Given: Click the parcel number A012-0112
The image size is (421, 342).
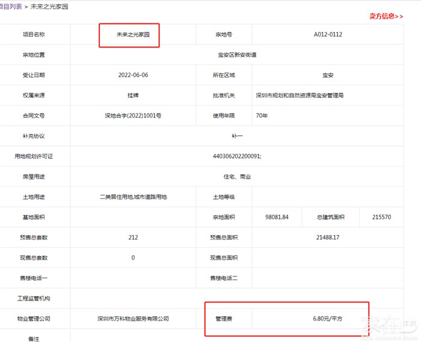Looking at the screenshot, I should 328,35.
